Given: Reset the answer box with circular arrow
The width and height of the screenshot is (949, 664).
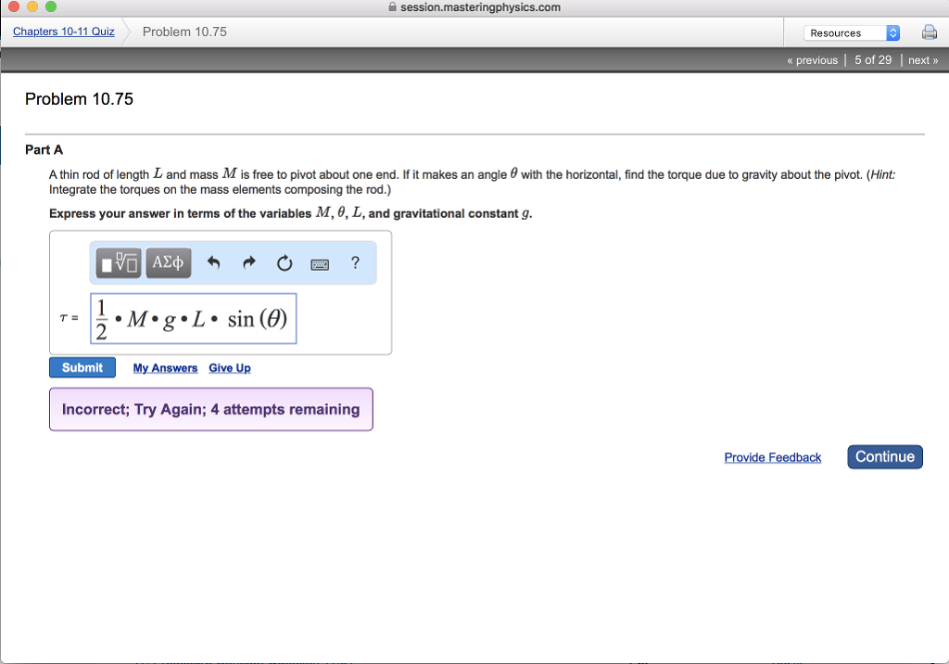Looking at the screenshot, I should [x=285, y=263].
